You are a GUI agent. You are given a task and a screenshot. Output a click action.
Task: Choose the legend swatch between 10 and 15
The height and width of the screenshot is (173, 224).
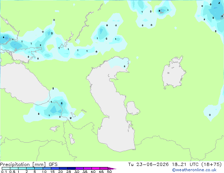[x=47, y=168]
